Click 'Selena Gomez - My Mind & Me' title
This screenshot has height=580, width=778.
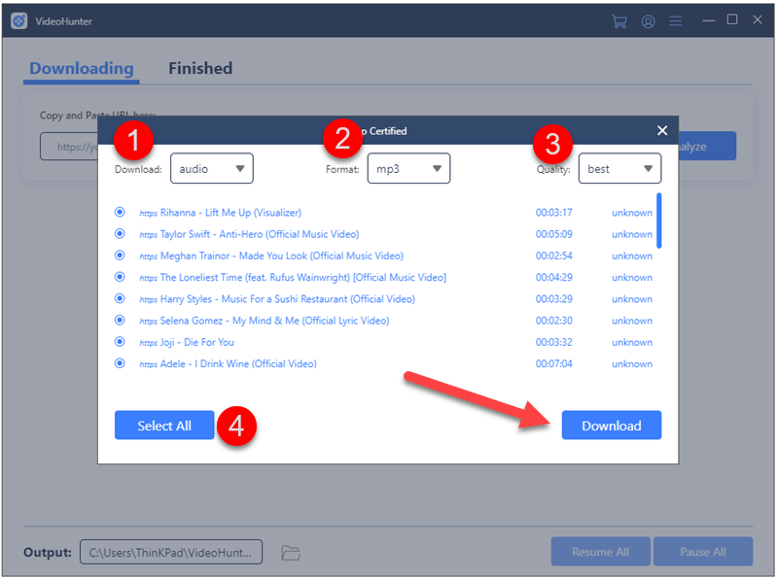275,321
